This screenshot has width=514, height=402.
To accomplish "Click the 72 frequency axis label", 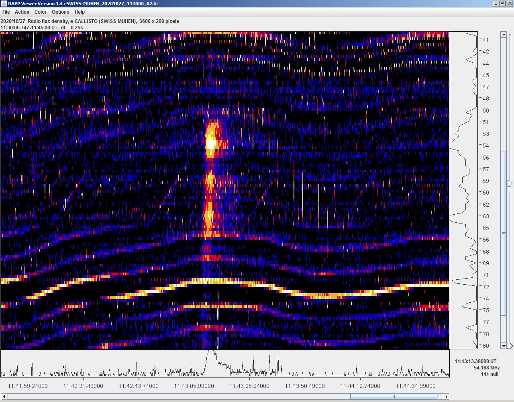I will [486, 287].
